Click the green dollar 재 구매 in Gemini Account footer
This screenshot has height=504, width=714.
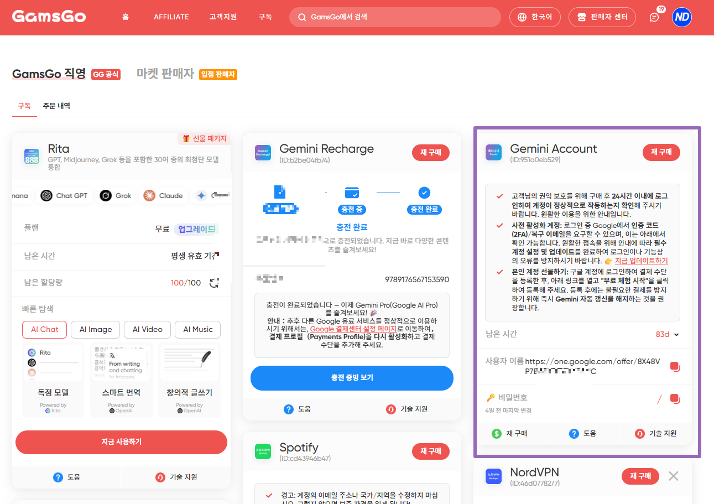(x=509, y=434)
